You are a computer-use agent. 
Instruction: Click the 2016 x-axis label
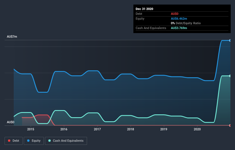coord(64,129)
